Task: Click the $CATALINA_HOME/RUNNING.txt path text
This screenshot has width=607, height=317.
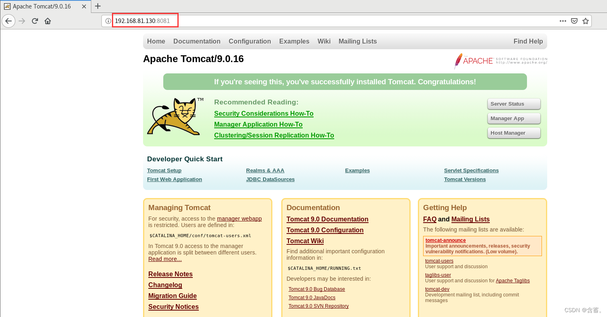Action: tap(325, 268)
